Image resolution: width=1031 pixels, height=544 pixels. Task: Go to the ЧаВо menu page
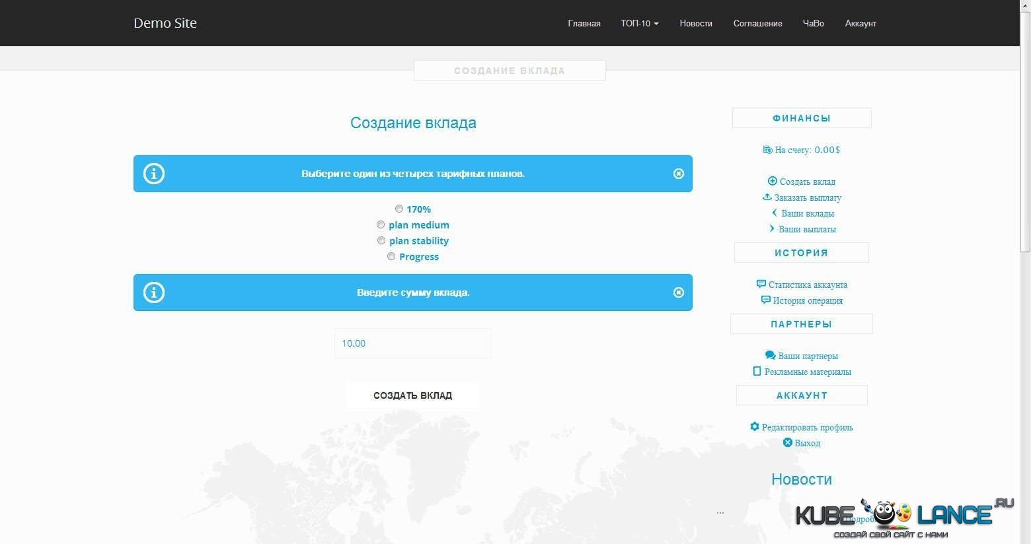[x=813, y=23]
